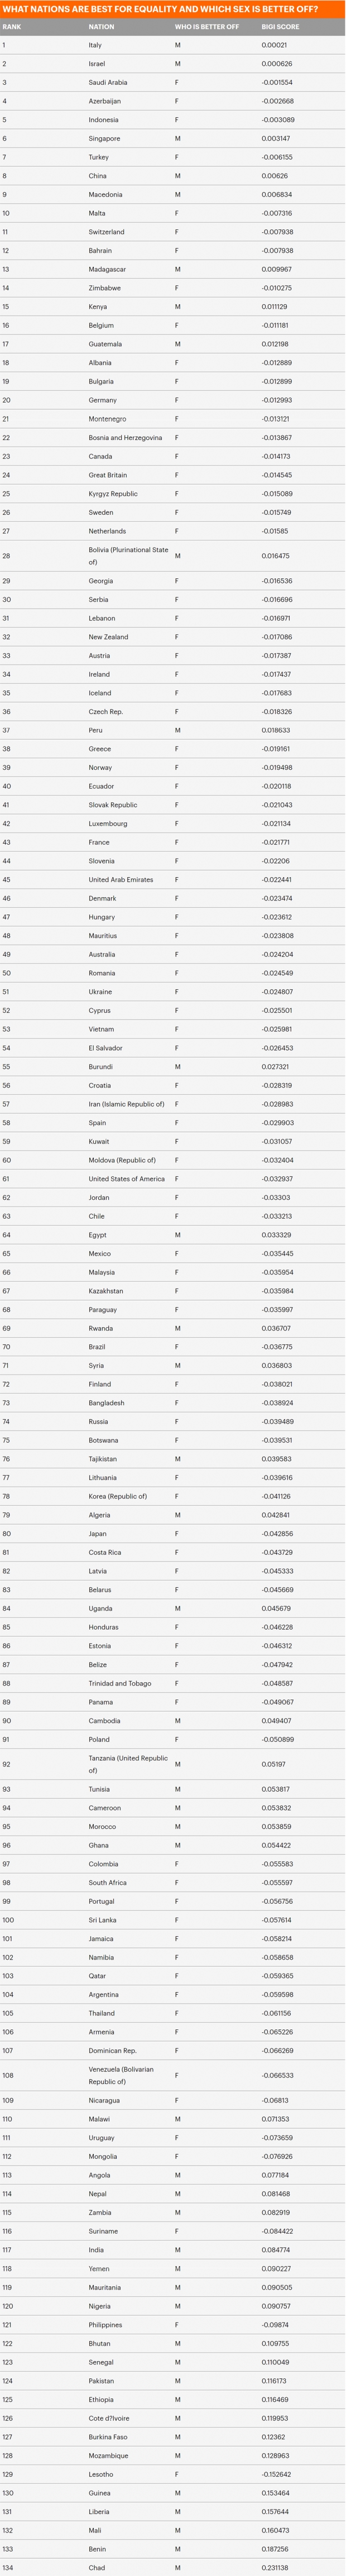
Task: Click the NATION column header
Action: coord(101,27)
